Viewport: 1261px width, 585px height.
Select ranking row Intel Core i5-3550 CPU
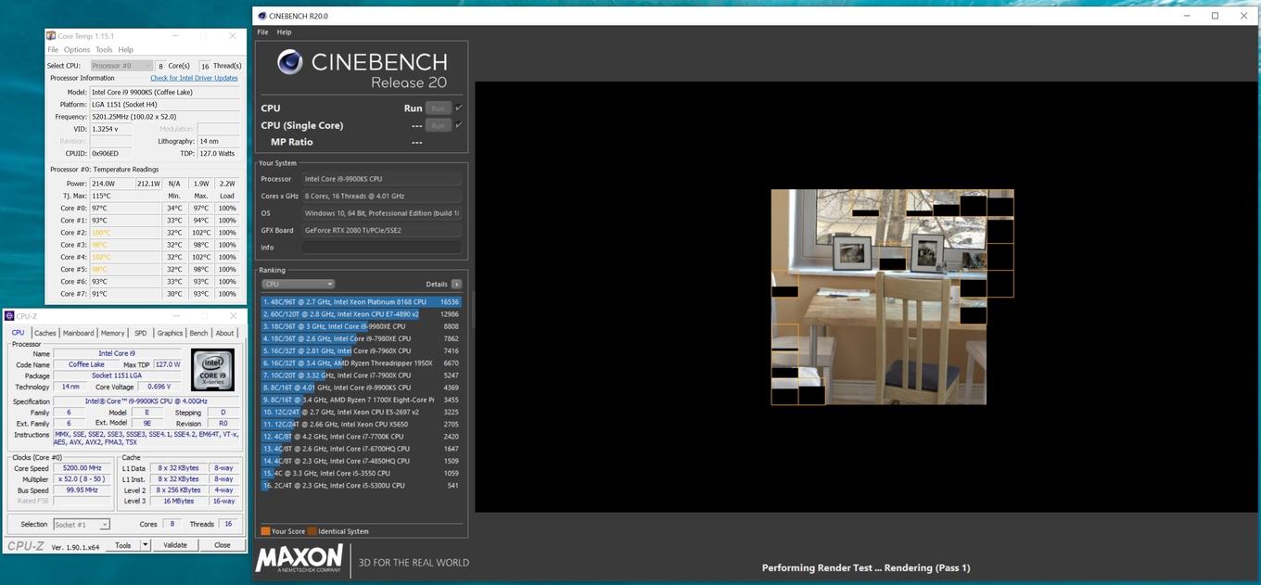tap(362, 473)
